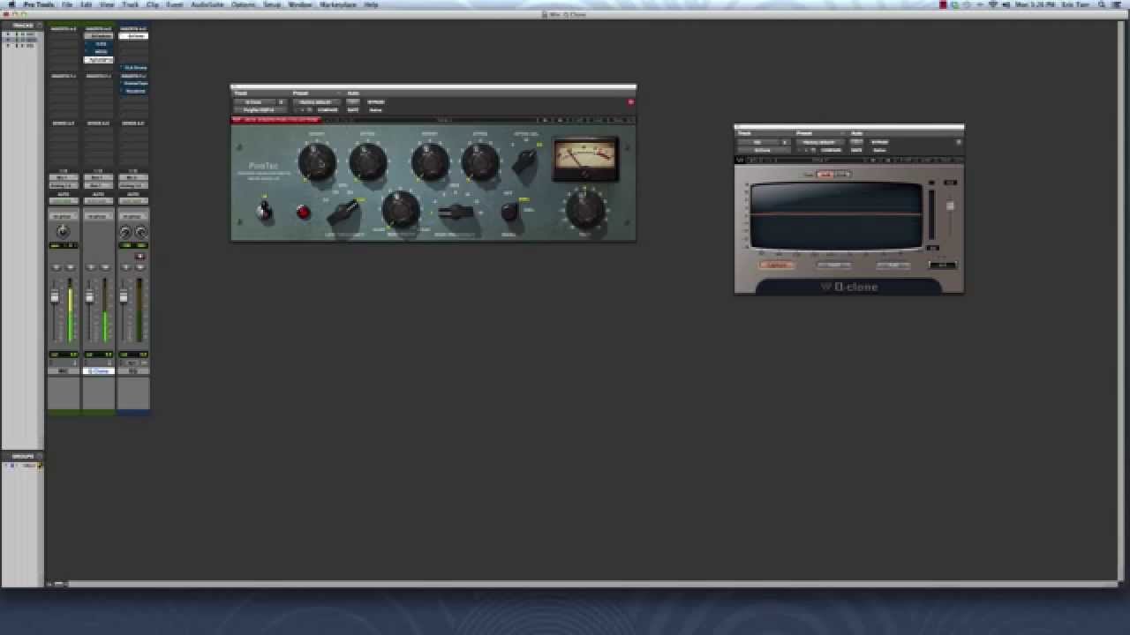Open the Marketplace menu
This screenshot has width=1130, height=635.
tap(337, 4)
